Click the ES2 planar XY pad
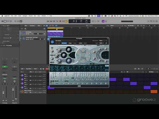Image resolution: width=159 pixels, height=119 pixels. [x=105, y=55]
